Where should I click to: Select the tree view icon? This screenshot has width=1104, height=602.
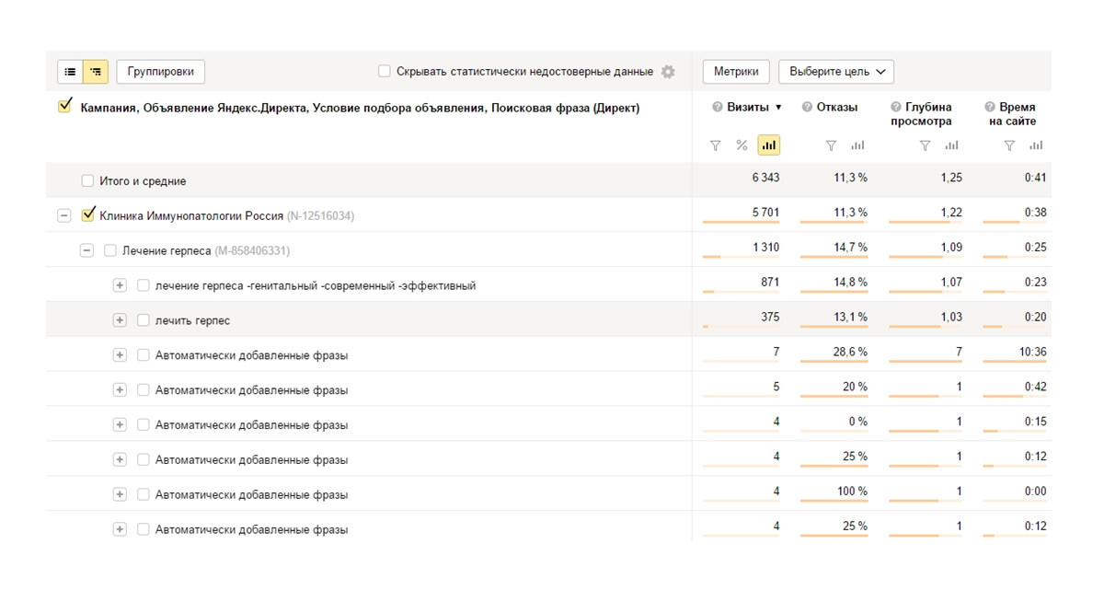(x=96, y=72)
